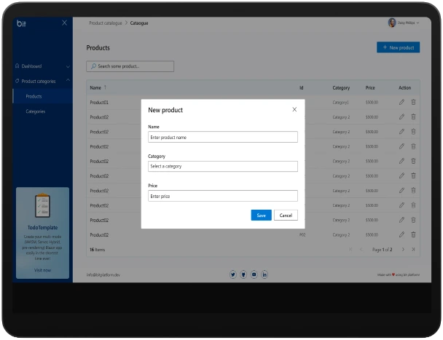The width and height of the screenshot is (443, 340).
Task: Click the Enter price field
Action: coord(222,196)
